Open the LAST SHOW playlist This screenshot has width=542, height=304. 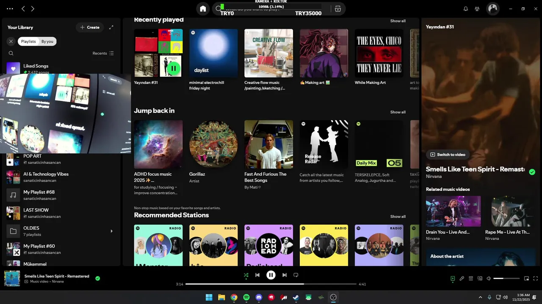(61, 213)
